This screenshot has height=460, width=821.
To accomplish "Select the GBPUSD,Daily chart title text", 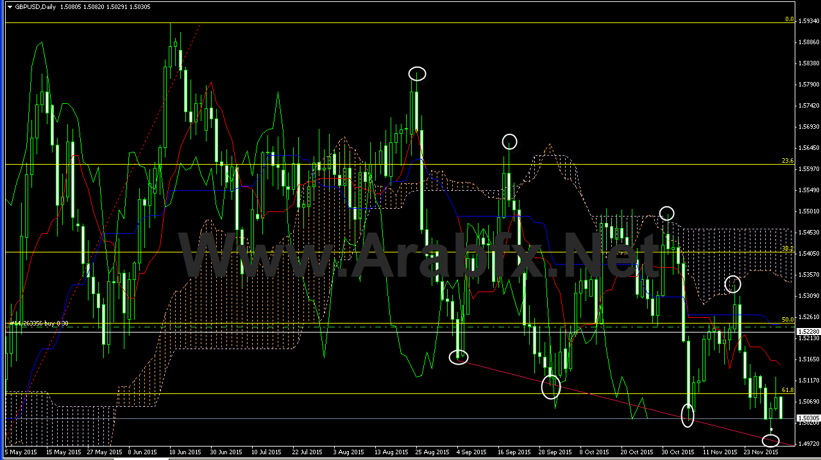I will [35, 6].
